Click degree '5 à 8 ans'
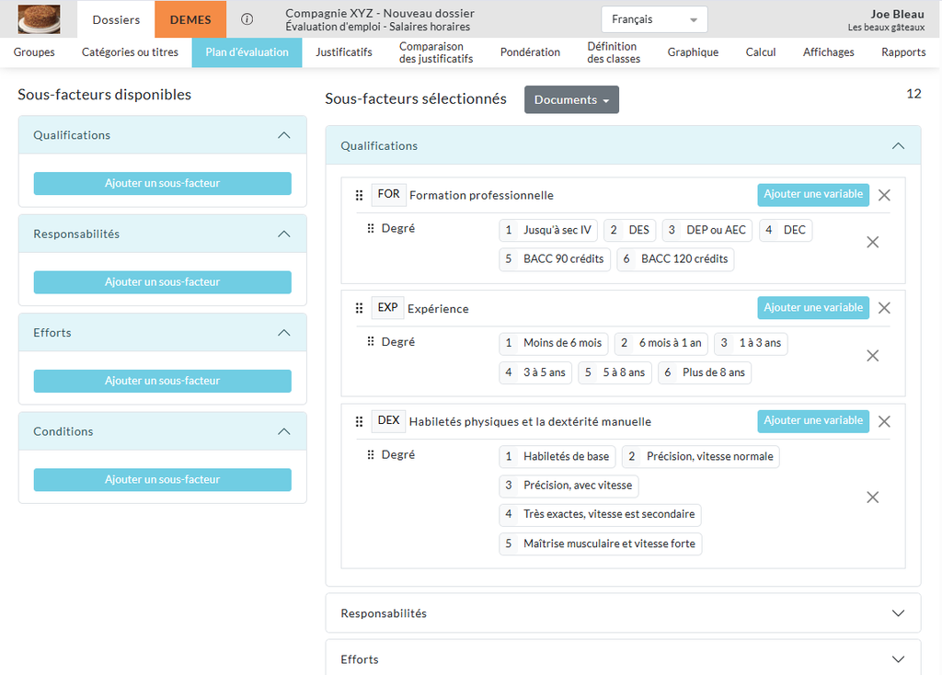 (615, 372)
